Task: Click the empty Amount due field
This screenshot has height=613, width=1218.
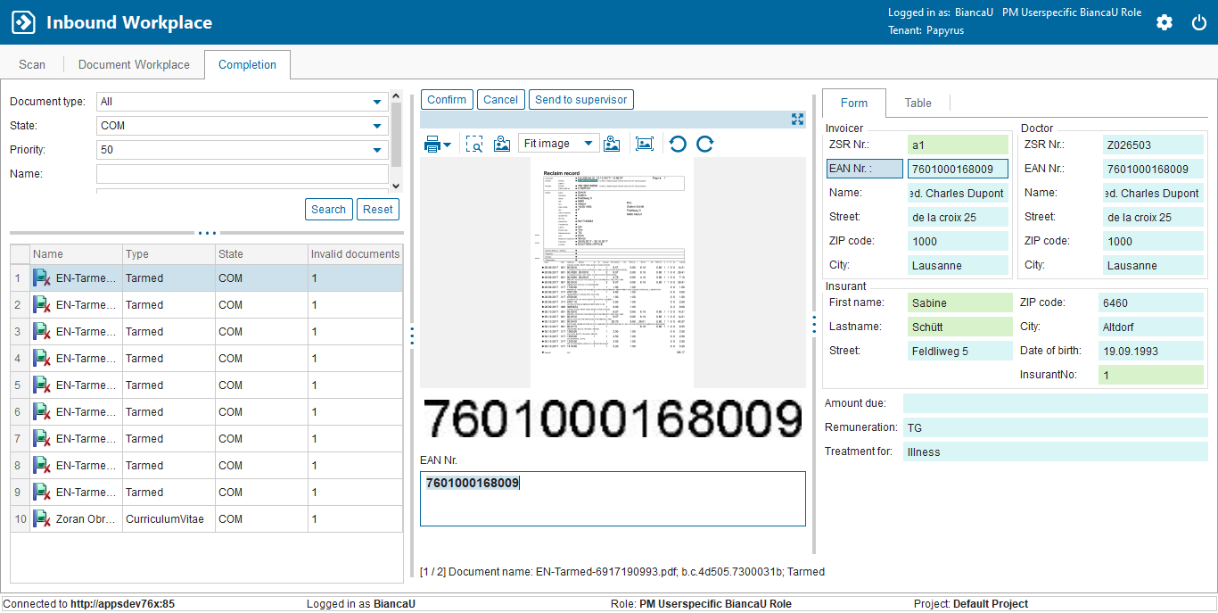Action: pyautogui.click(x=1055, y=404)
